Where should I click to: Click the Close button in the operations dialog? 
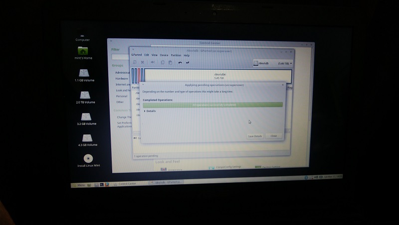coord(273,136)
